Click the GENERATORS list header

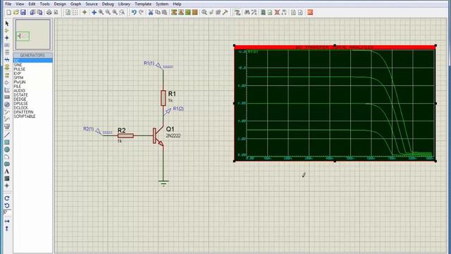[33, 55]
